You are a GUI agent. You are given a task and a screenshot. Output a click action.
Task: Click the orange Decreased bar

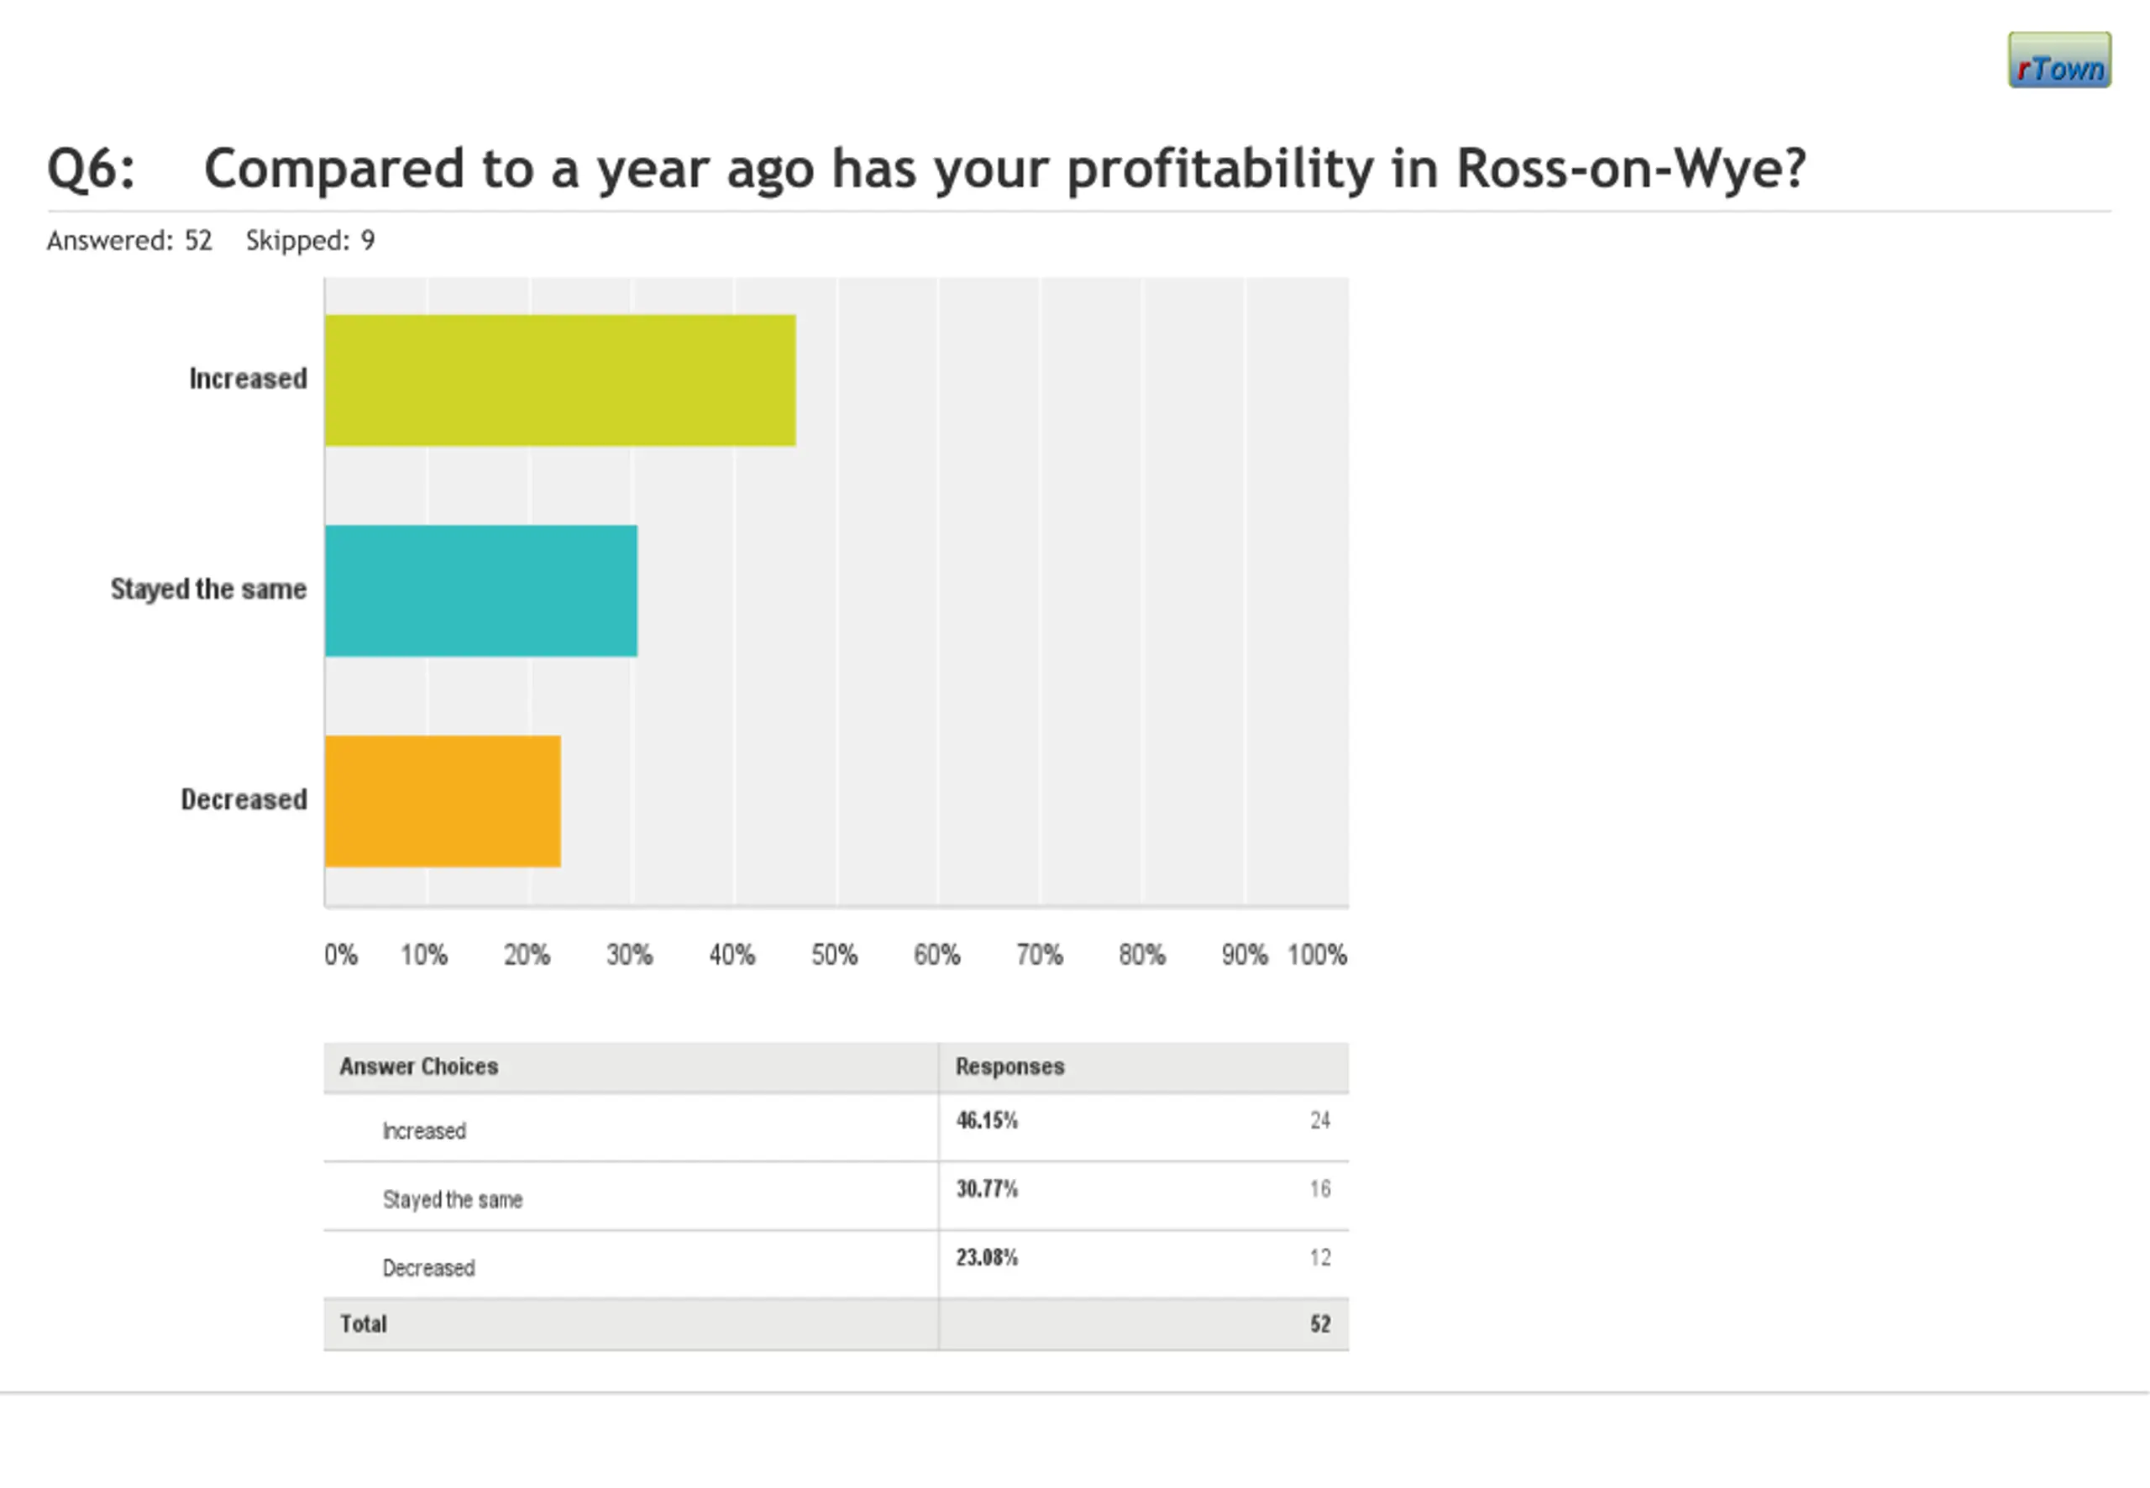(x=443, y=801)
